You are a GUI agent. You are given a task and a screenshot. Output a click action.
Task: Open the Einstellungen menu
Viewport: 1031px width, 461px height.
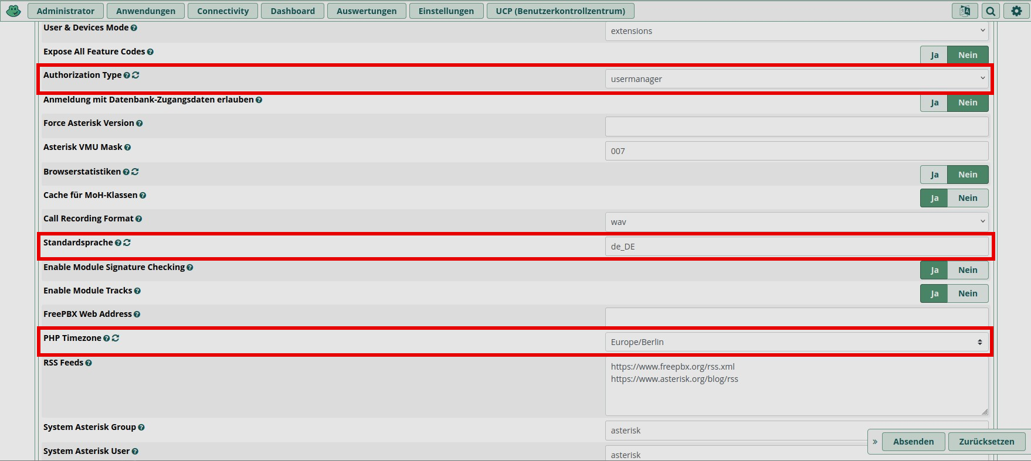(446, 11)
